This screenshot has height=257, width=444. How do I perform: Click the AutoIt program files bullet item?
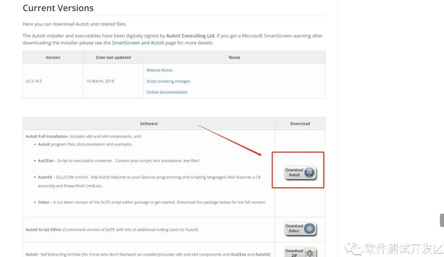coord(85,144)
